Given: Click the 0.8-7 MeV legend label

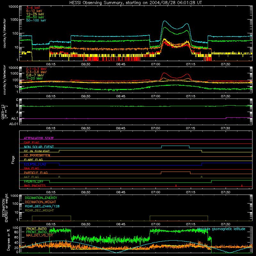Looking at the screenshot, I should coord(35,75).
